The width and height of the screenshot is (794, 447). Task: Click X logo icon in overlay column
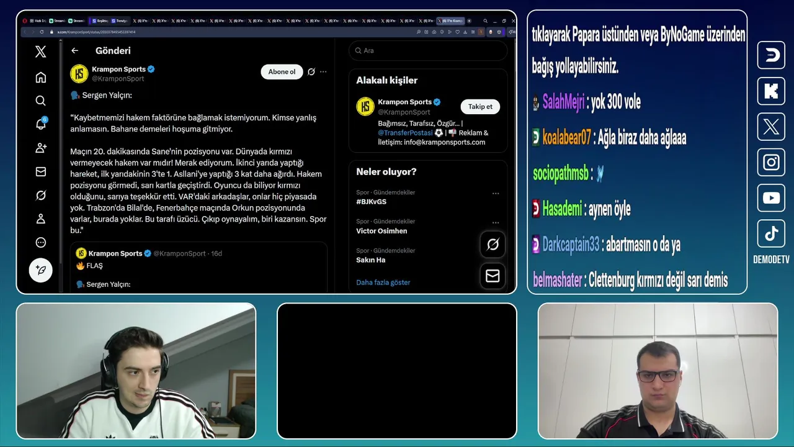click(771, 127)
